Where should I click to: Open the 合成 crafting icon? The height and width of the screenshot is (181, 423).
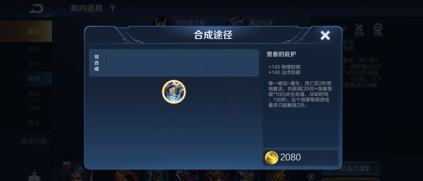tap(359, 29)
